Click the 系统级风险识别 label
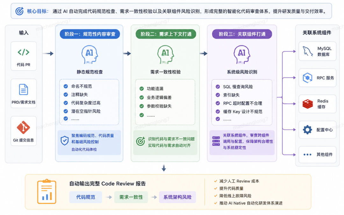The width and height of the screenshot is (344, 215). (242, 72)
